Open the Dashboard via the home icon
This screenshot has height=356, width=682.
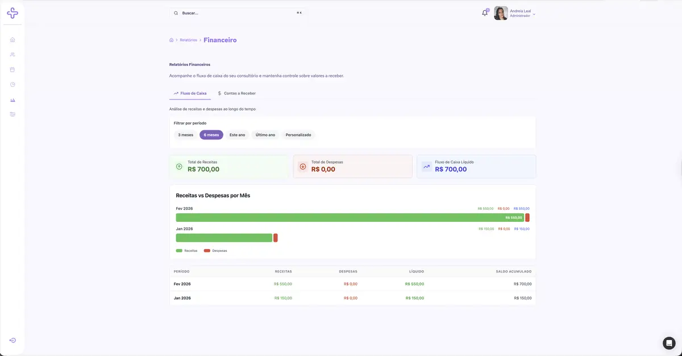(x=12, y=39)
